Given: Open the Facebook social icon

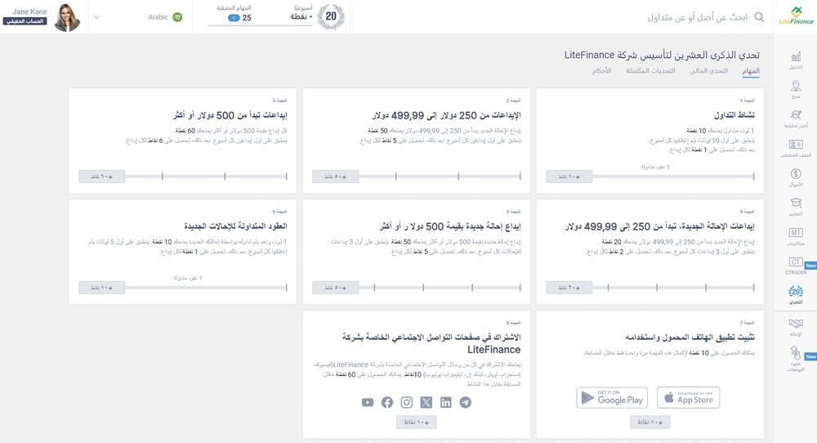Looking at the screenshot, I should coord(387,402).
